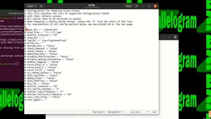The width and height of the screenshot is (211, 119).
Task: Change the Tab Width: 8 setting
Action: (114, 112)
